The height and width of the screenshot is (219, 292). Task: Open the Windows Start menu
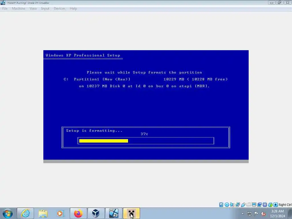coord(8,213)
